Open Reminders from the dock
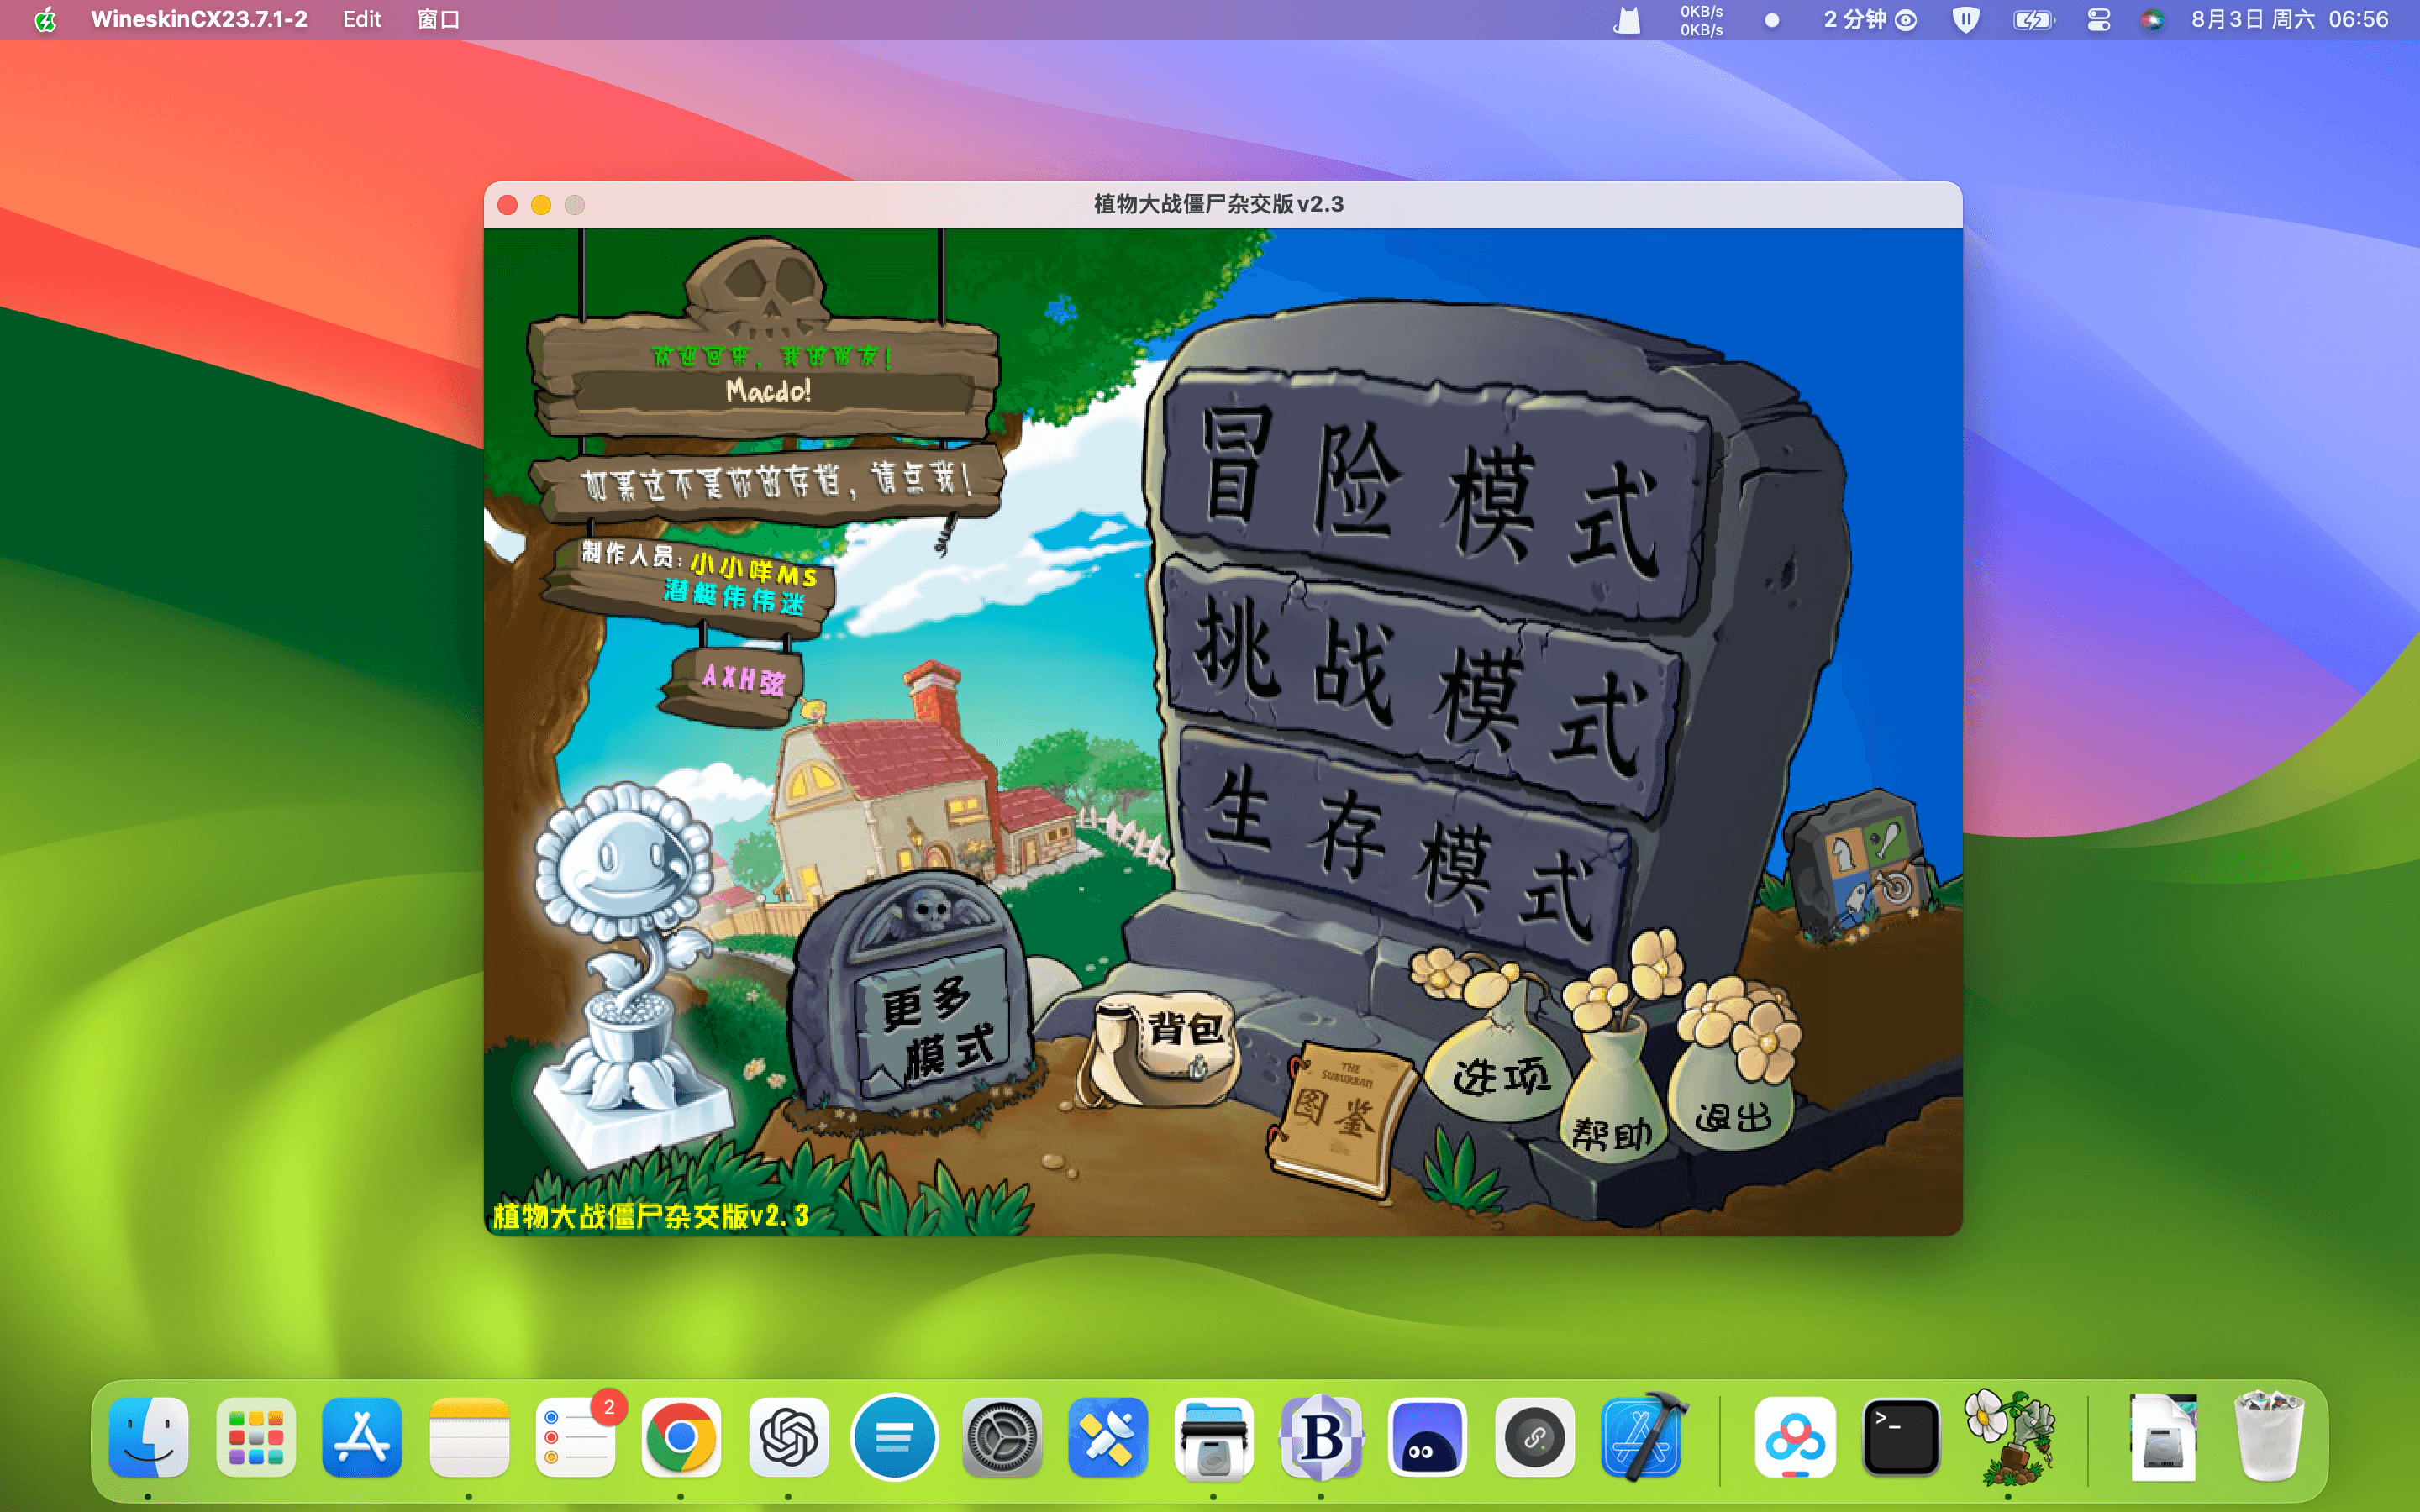Screen dimensions: 2420x1512 [576, 1437]
